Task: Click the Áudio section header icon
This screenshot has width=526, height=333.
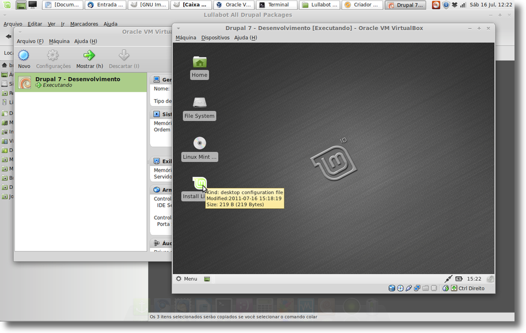Action: pos(156,243)
